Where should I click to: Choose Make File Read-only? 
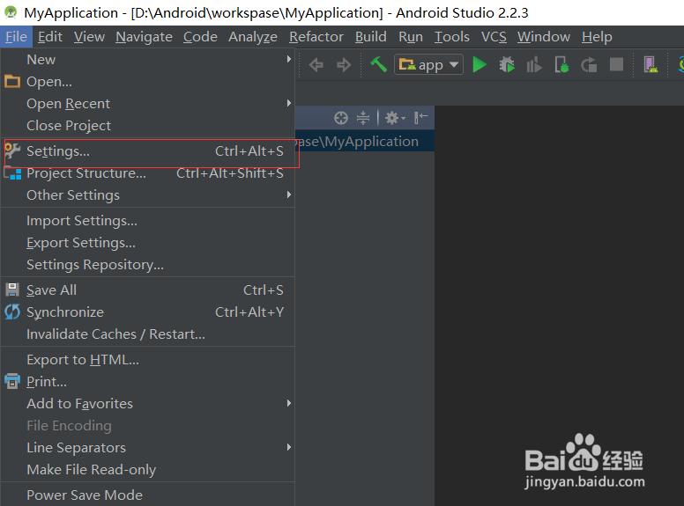[147, 469]
